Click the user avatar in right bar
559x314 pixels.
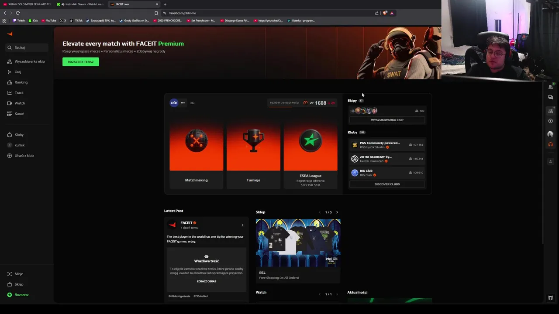[550, 134]
